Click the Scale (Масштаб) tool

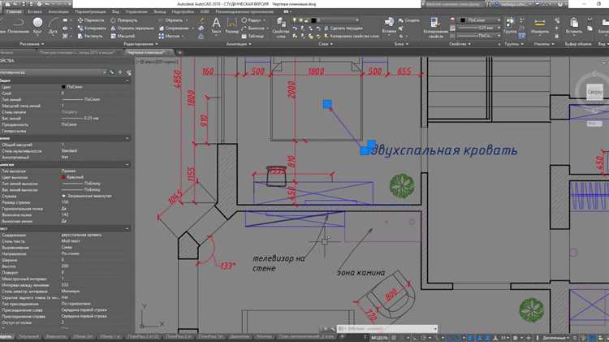click(x=123, y=36)
